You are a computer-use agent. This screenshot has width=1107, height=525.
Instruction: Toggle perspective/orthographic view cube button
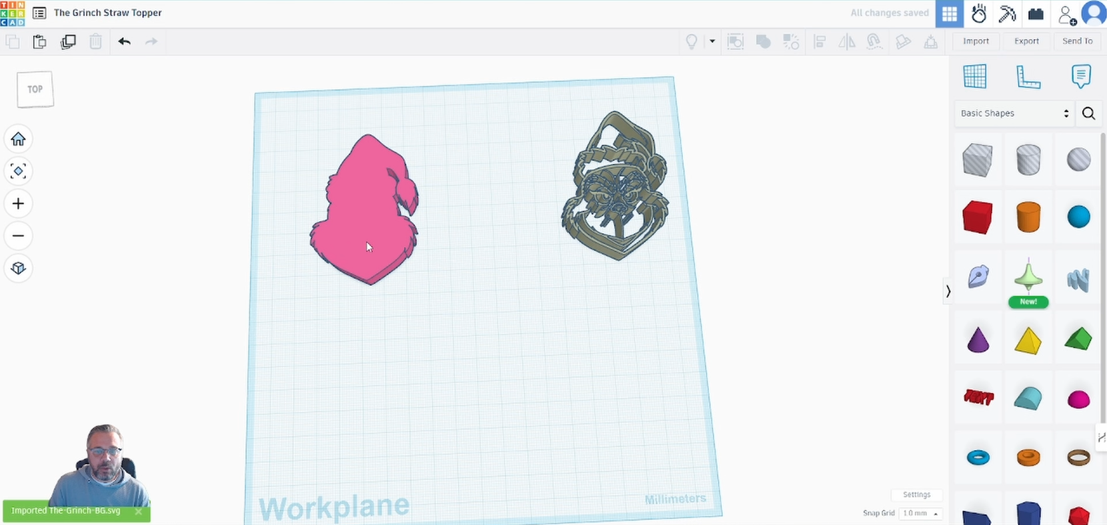(x=18, y=268)
